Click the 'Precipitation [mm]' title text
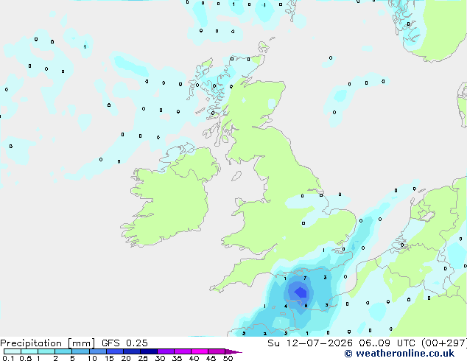 click(x=48, y=343)
